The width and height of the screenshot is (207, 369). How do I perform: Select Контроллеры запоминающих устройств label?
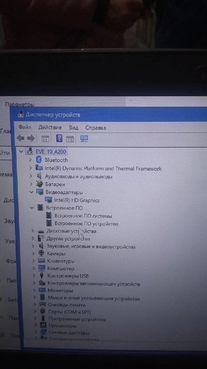(x=94, y=283)
